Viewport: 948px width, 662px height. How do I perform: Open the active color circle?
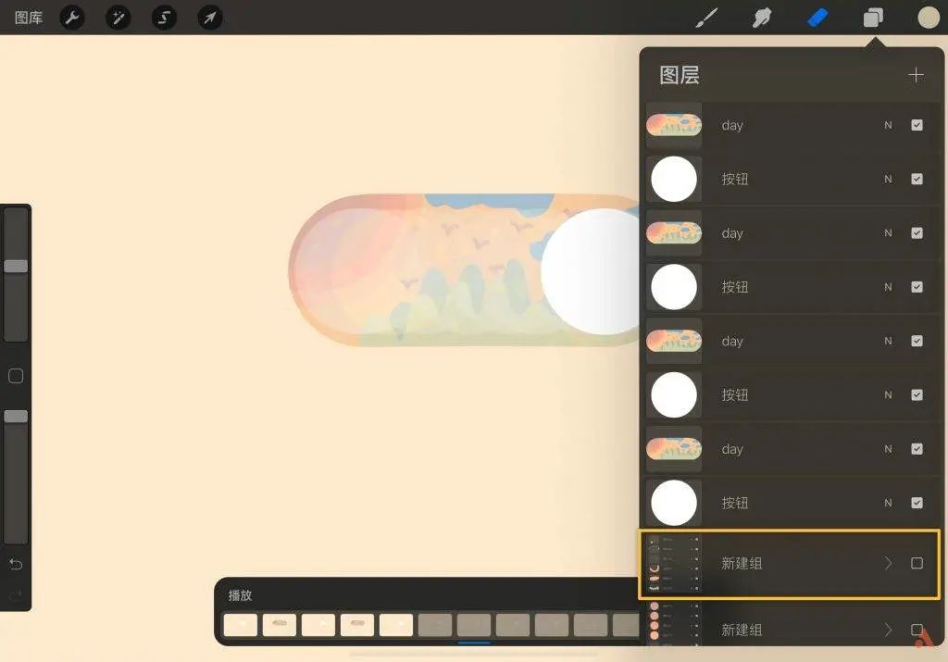928,18
